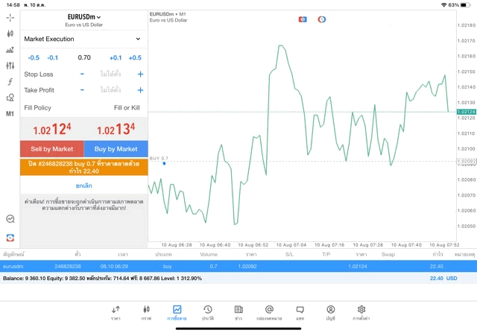Tap the red-blue one-click trading icon above chart
Viewport: 477px width, 333px height.
point(303,19)
